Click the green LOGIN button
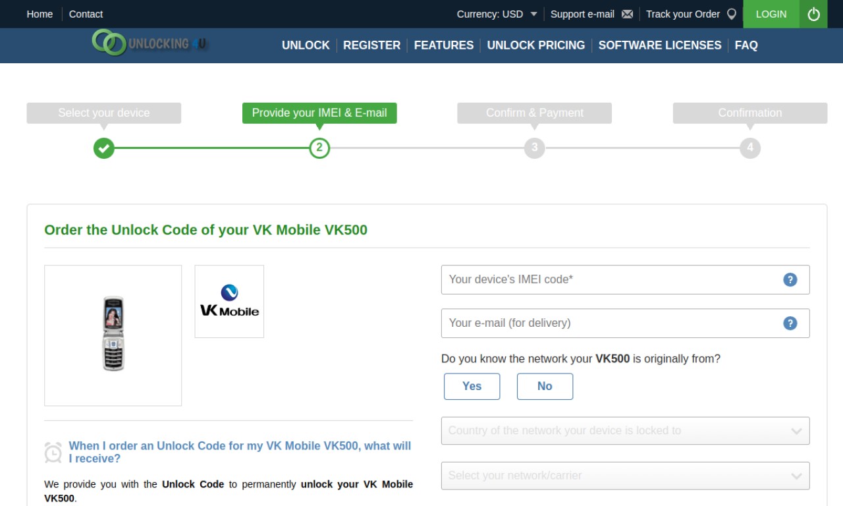 [771, 14]
